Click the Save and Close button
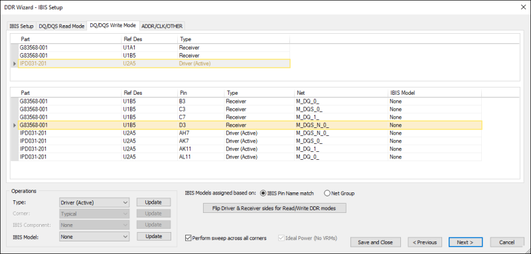Image resolution: width=531 pixels, height=254 pixels. (375, 242)
